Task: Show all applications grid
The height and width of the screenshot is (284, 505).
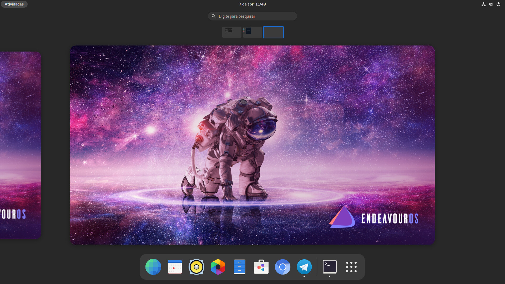Action: (x=351, y=267)
